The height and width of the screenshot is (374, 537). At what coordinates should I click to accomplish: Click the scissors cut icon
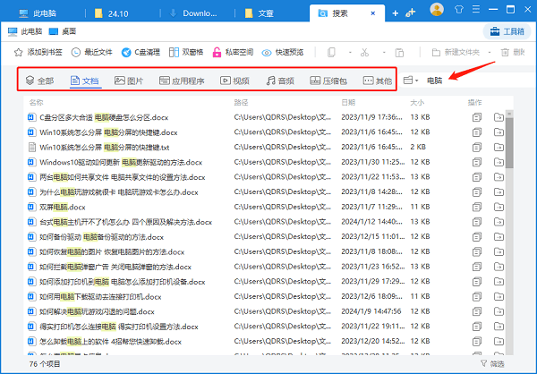pyautogui.click(x=365, y=53)
